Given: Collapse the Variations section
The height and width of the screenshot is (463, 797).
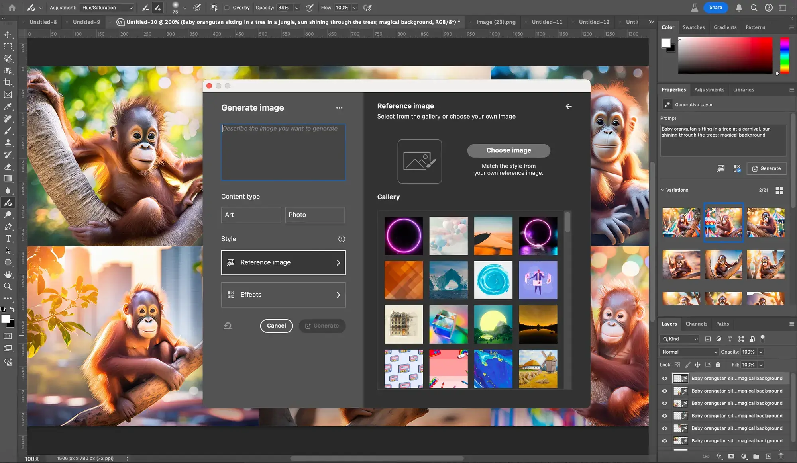Looking at the screenshot, I should point(662,190).
